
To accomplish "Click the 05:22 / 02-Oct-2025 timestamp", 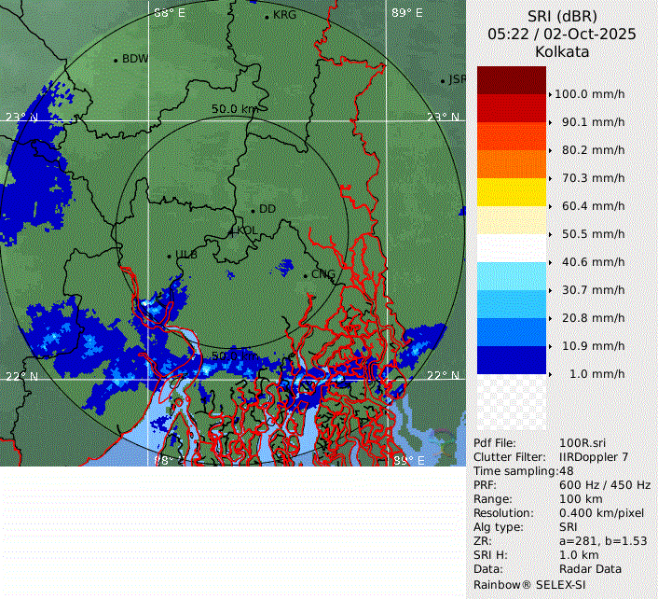I will [x=562, y=34].
